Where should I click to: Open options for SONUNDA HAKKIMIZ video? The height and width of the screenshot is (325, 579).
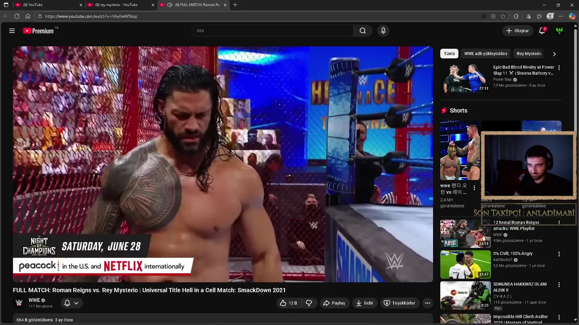[x=559, y=285]
